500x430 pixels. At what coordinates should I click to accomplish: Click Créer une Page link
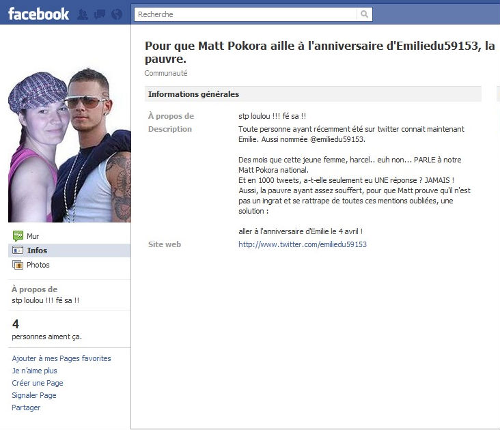(x=38, y=383)
